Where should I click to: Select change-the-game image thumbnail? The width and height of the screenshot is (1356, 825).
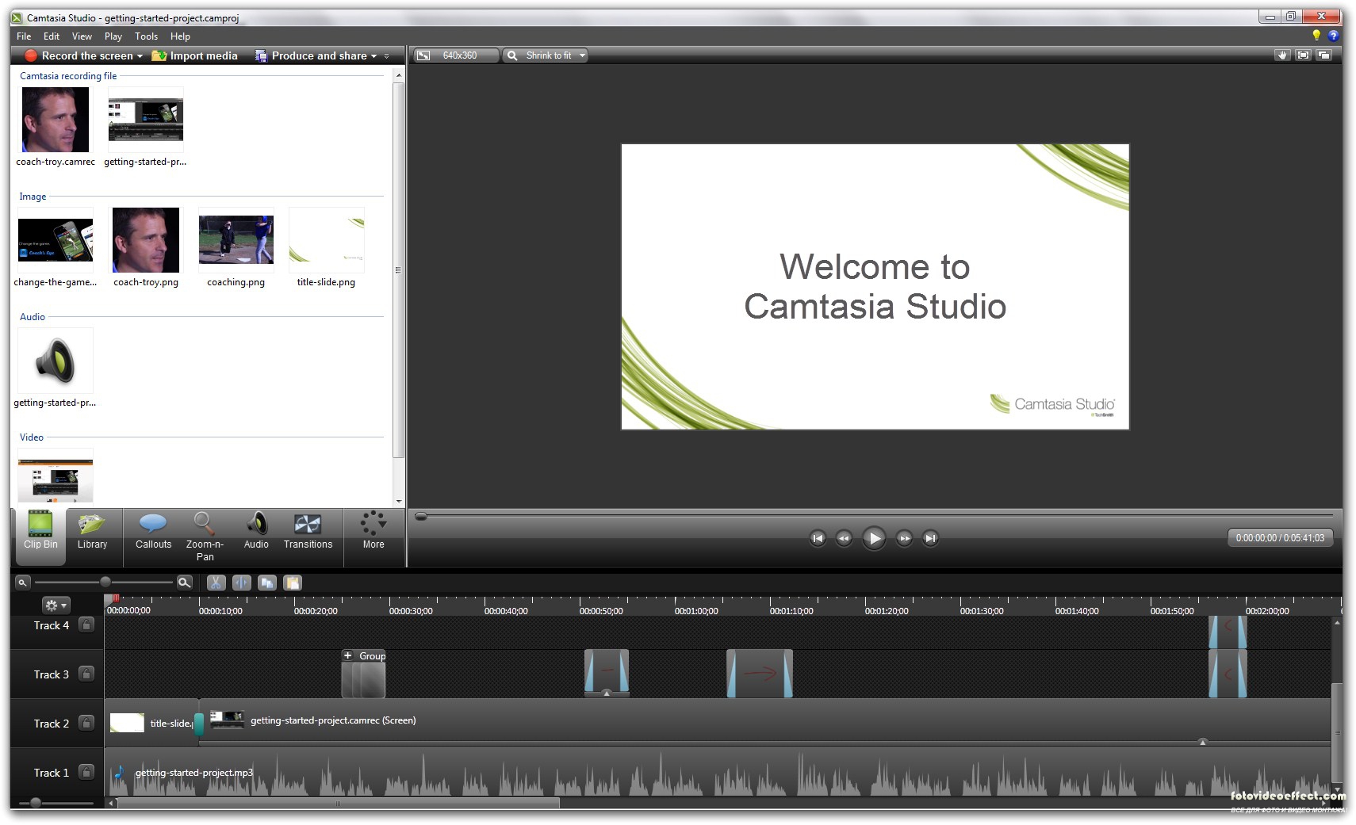click(56, 240)
